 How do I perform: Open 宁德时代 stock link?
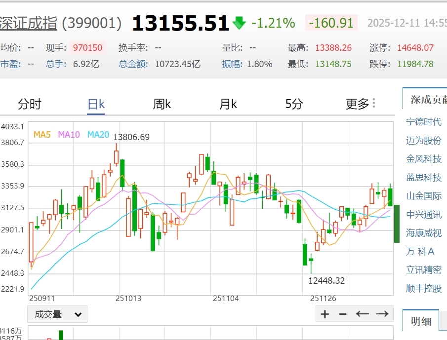pos(424,121)
